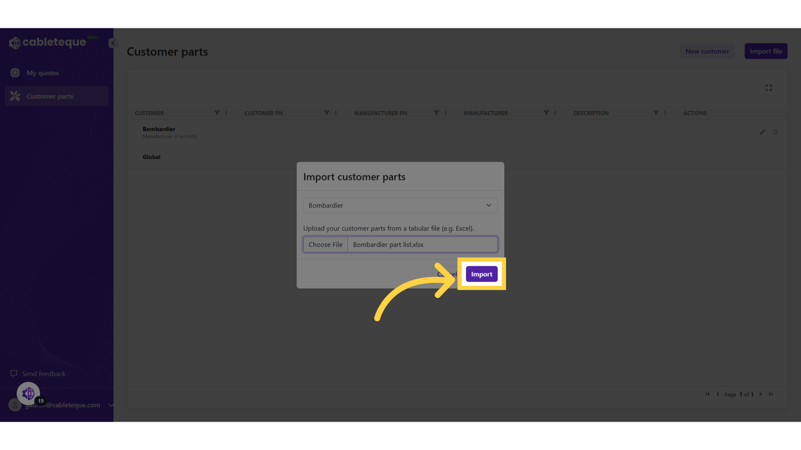Click the Send feedback link
The width and height of the screenshot is (801, 450).
[x=43, y=373]
